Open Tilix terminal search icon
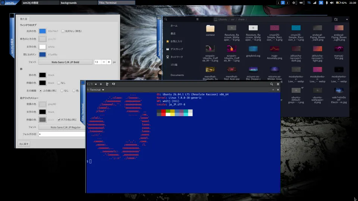 (271, 84)
